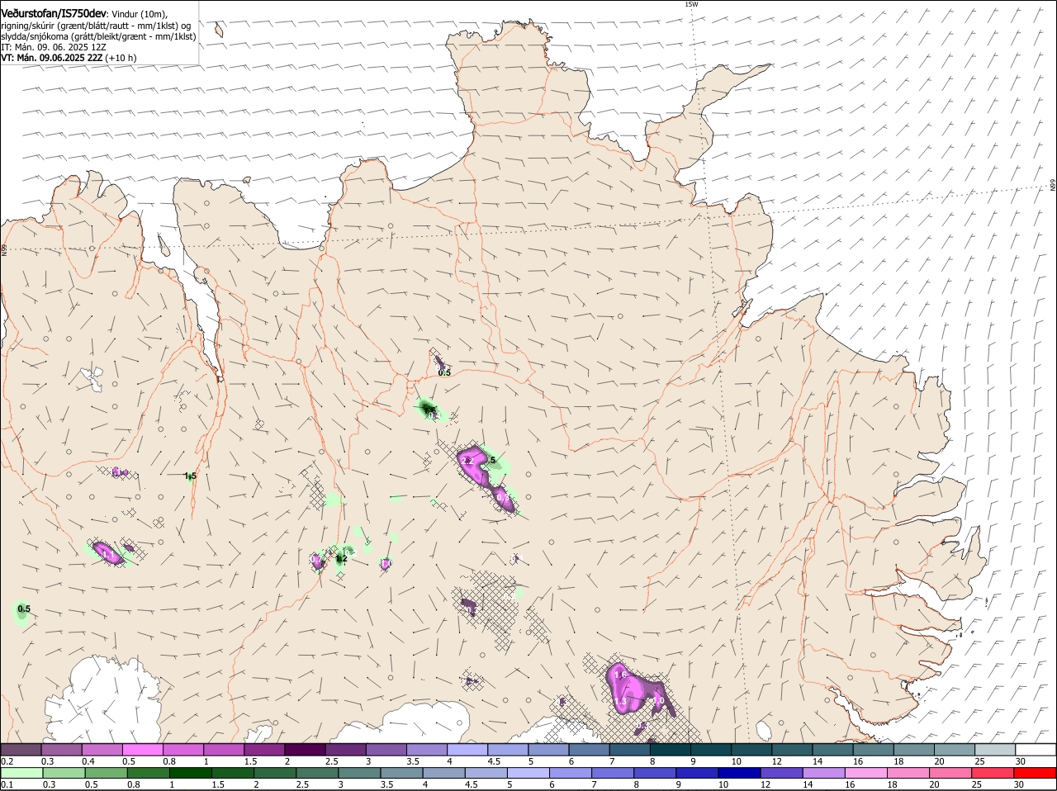Click the '(+10 h)' forecast offset text

121,58
